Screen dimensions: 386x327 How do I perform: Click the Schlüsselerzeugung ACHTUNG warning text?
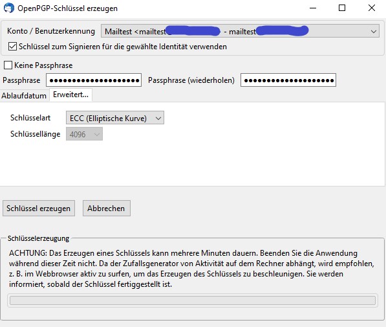pos(191,269)
